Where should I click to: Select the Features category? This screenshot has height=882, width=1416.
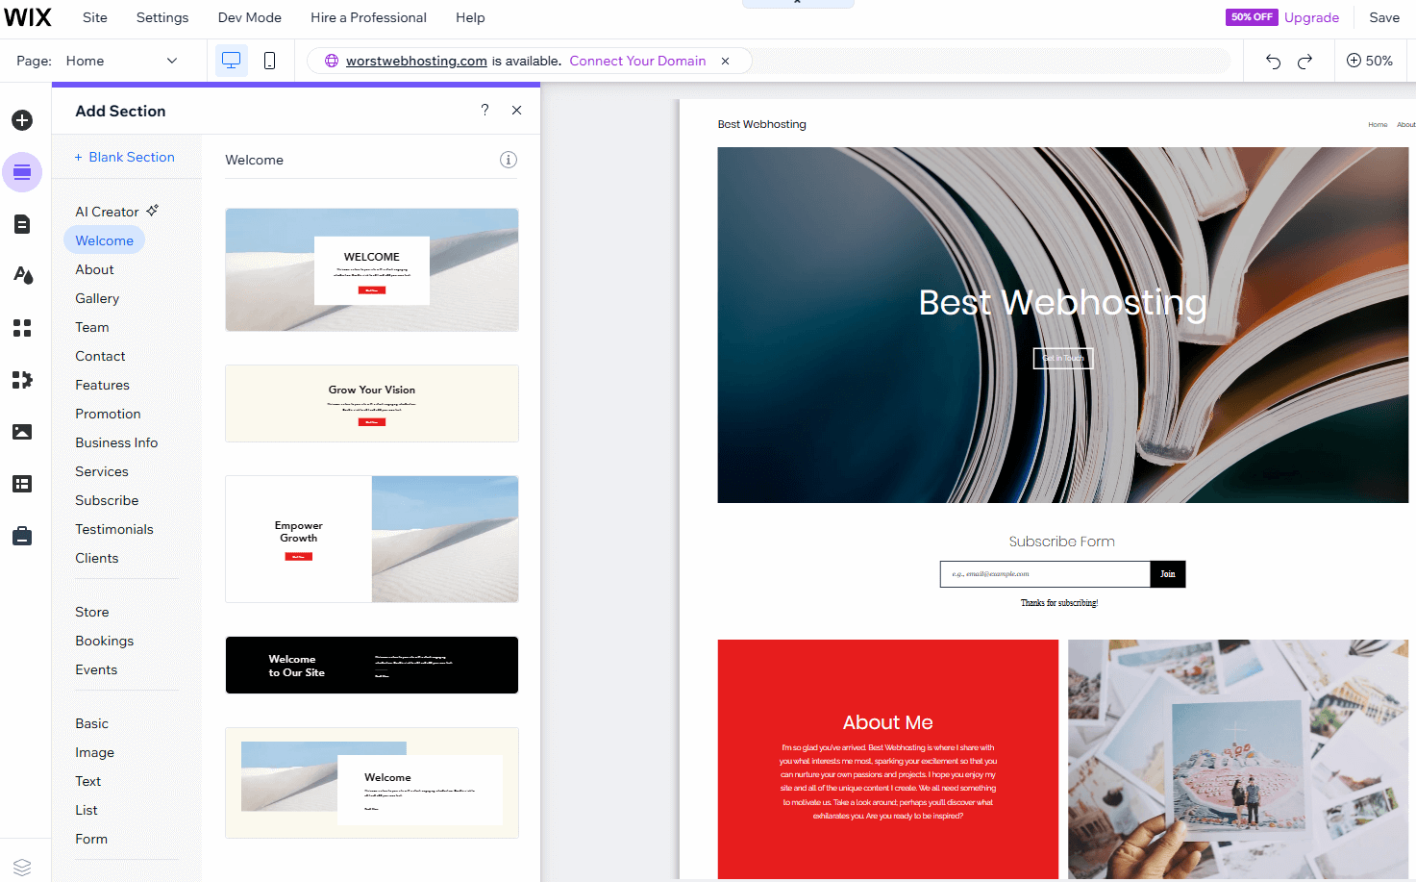(102, 385)
